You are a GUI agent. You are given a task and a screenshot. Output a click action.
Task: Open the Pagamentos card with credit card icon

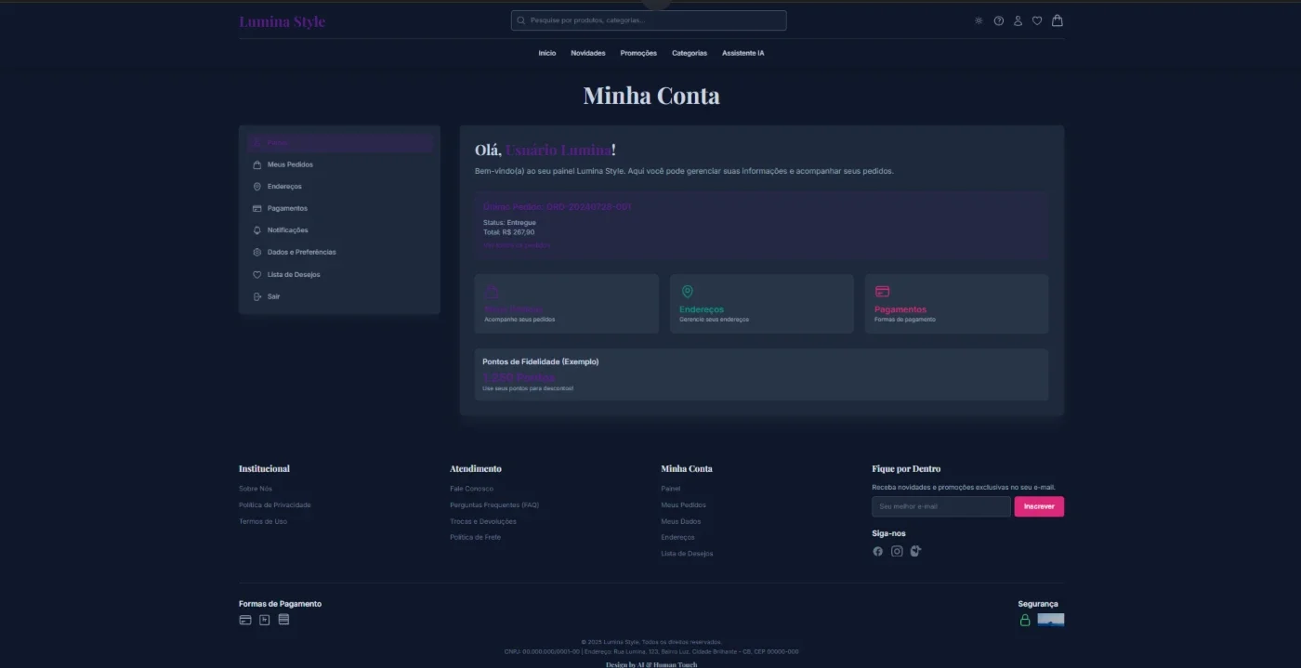(956, 303)
